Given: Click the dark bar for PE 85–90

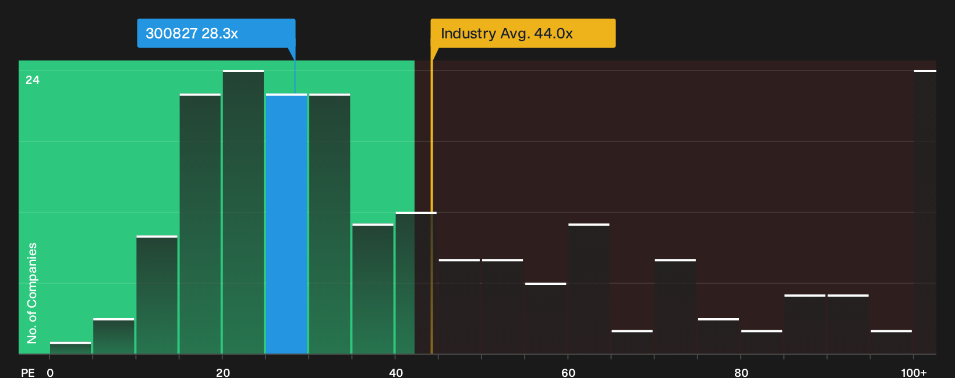Looking at the screenshot, I should 805,324.
